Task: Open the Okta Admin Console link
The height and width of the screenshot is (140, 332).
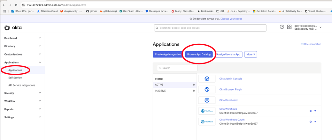Action: pos(231,79)
